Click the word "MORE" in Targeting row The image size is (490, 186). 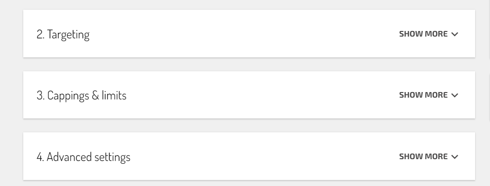pos(437,34)
